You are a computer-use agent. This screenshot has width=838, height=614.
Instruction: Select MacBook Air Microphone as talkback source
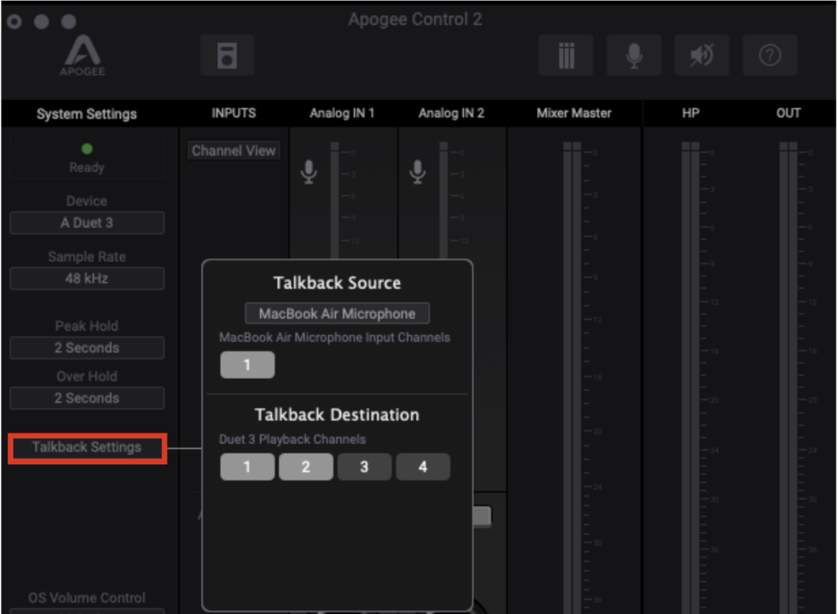pos(336,313)
